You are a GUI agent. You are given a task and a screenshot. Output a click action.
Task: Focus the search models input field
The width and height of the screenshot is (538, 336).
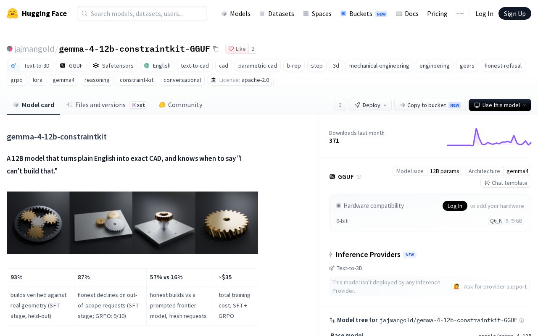tap(142, 13)
